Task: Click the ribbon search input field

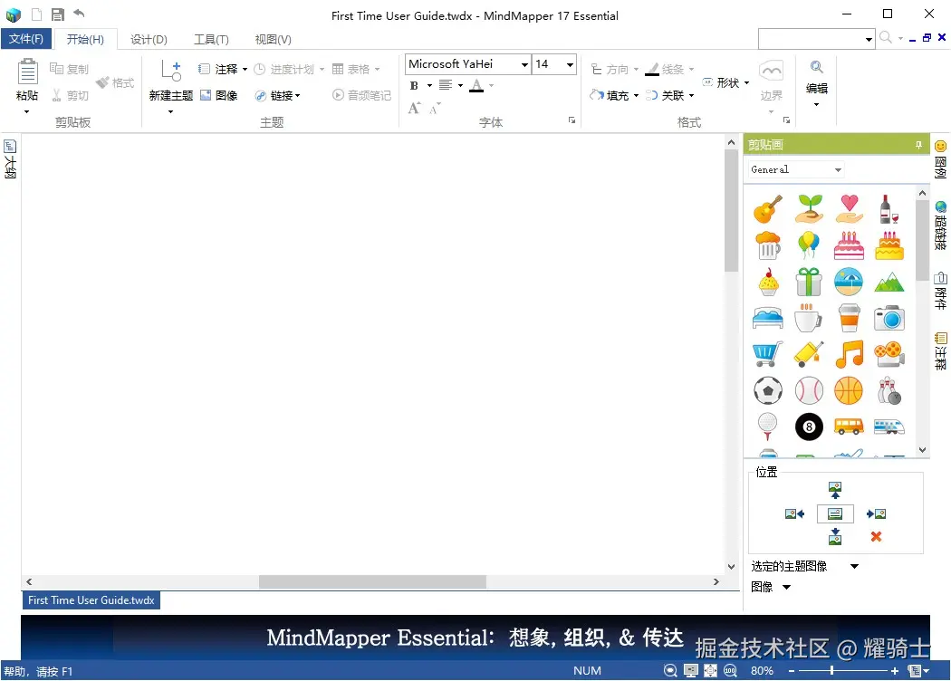Action: pyautogui.click(x=811, y=39)
